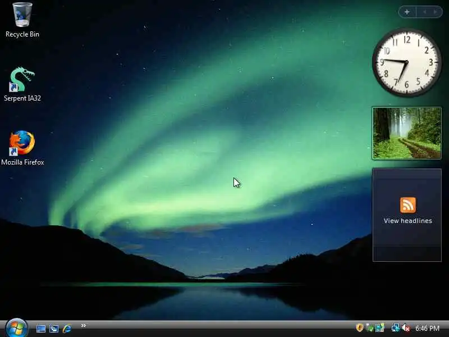449x337 pixels.
Task: Click Show Desktop in Quick Launch
Action: [40, 329]
